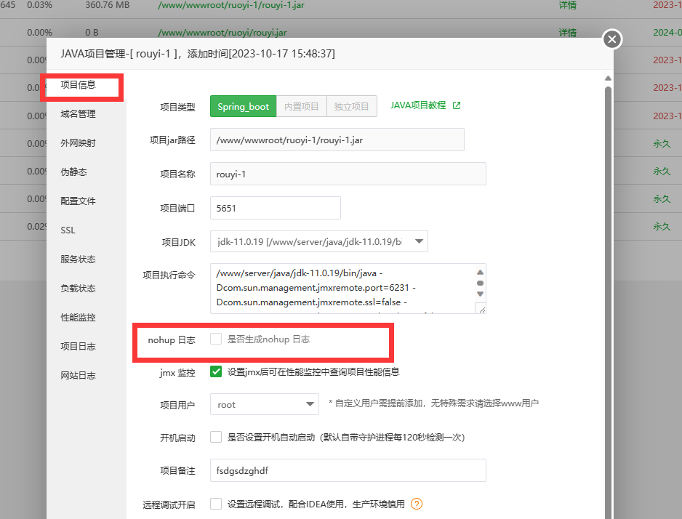Image resolution: width=682 pixels, height=519 pixels.
Task: Open /www/wwwroot/ruoyi/rouyi.jar path in background table
Action: point(222,33)
